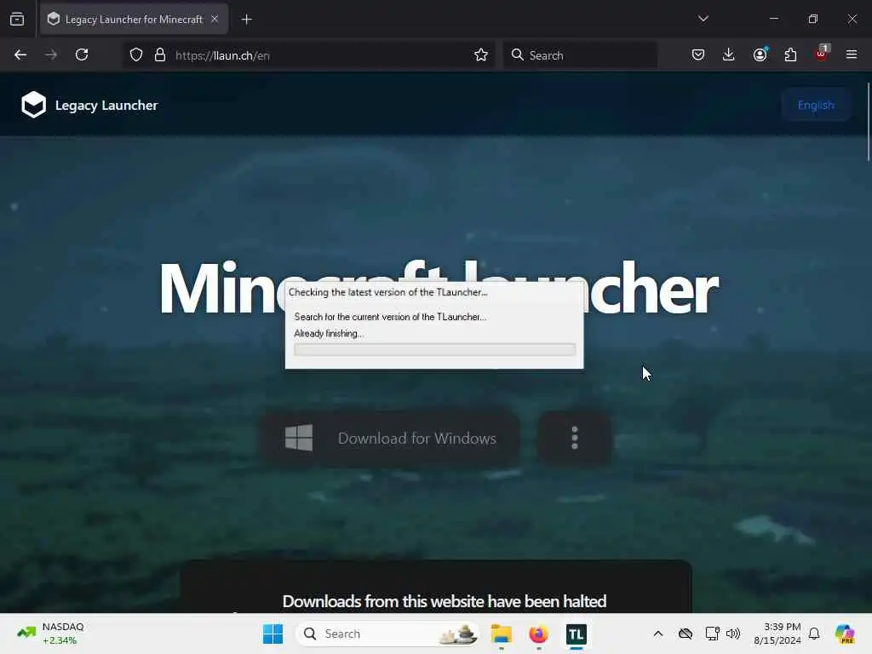Open Firefox account menu
872x654 pixels.
pyautogui.click(x=760, y=54)
